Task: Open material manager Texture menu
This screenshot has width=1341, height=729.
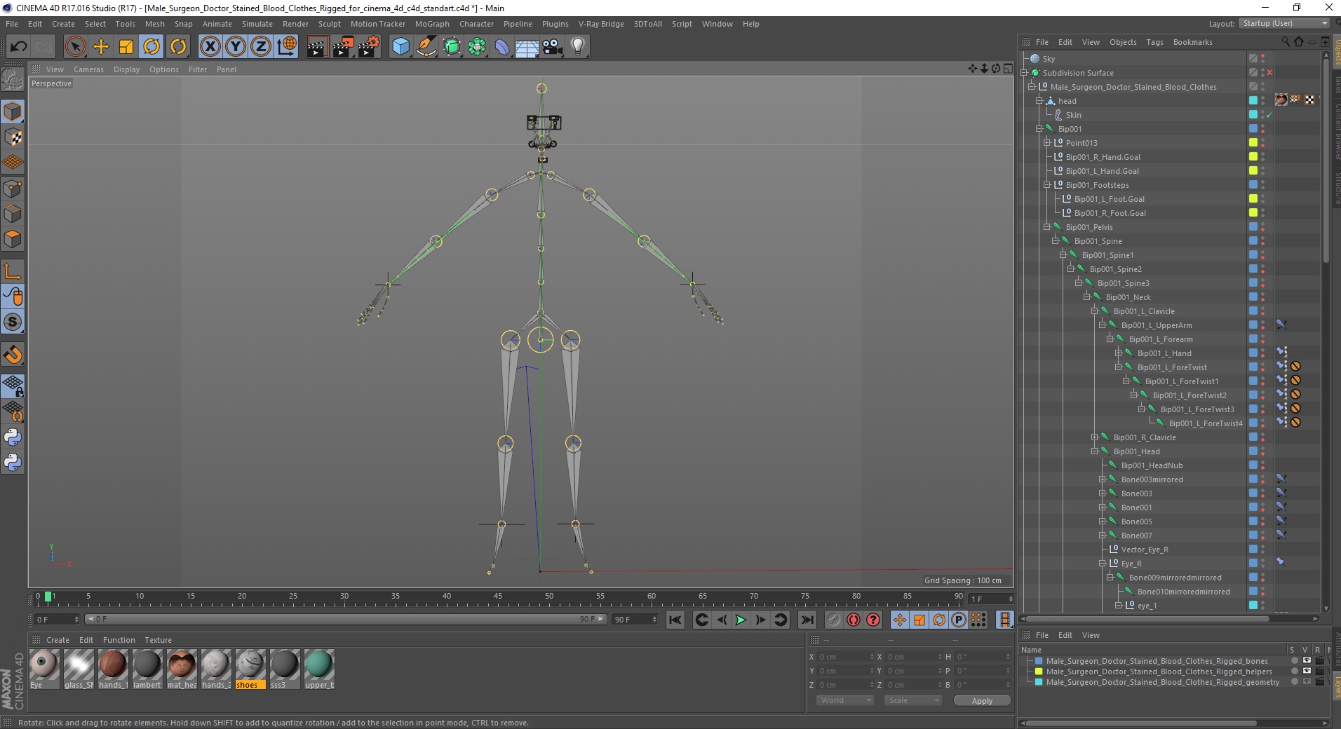Action: [x=158, y=640]
